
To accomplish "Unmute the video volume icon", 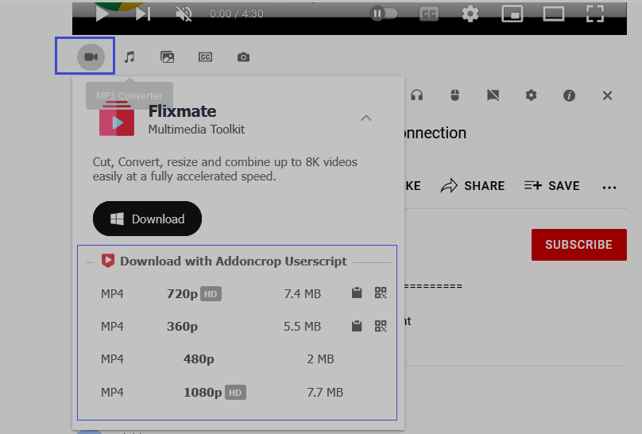I will point(184,14).
